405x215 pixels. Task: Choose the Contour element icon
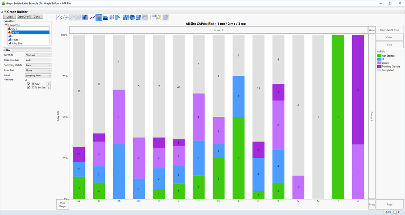click(85, 17)
